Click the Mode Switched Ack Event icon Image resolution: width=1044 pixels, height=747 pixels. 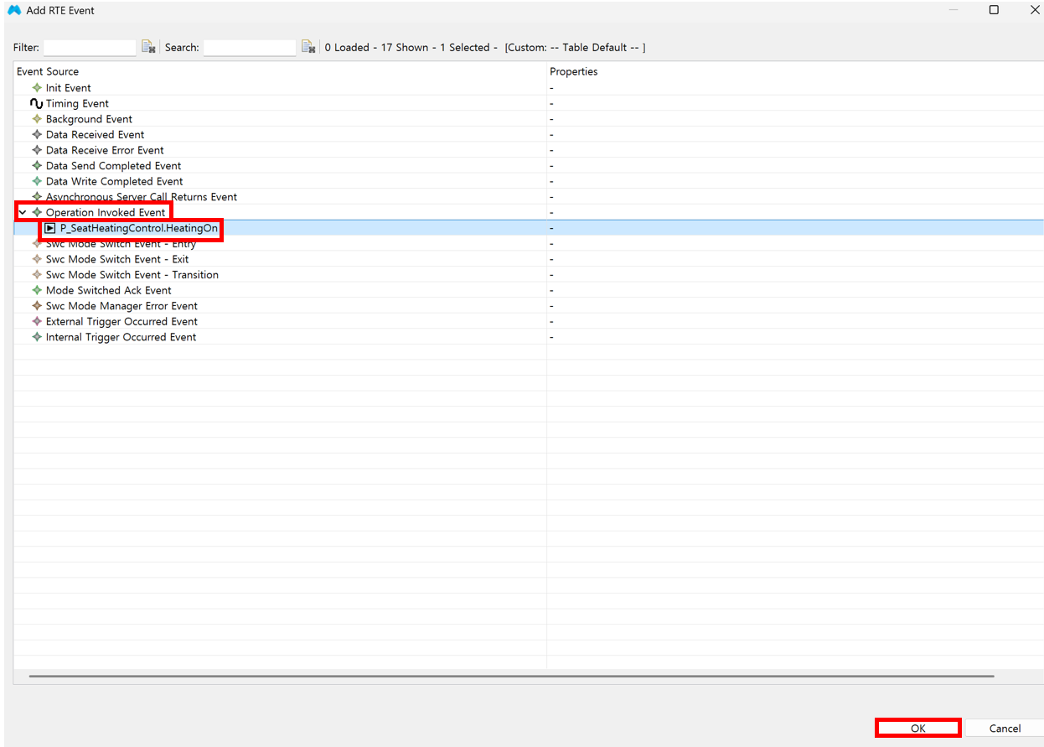tap(37, 290)
